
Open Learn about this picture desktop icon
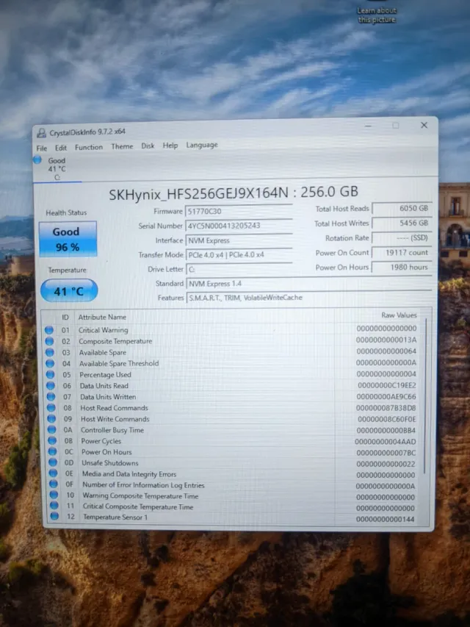(x=377, y=12)
